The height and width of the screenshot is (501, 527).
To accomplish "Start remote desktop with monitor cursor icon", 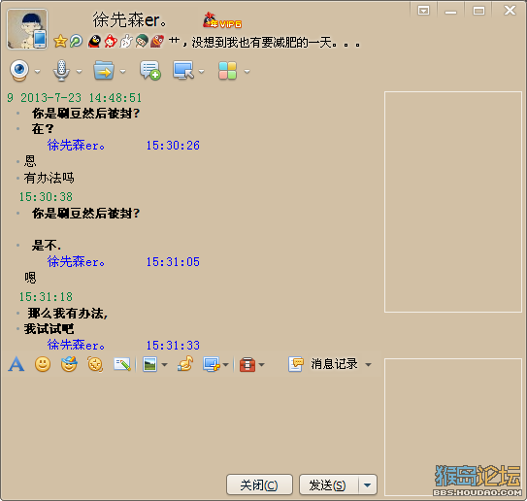I will coord(183,70).
